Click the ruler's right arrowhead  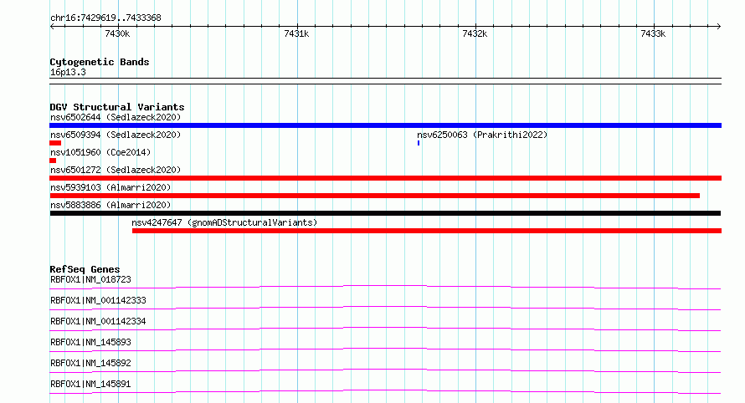[719, 27]
